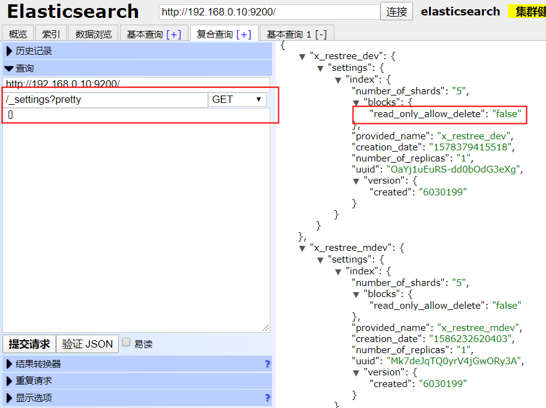Focus the query base URL field
The height and width of the screenshot is (408, 546).
point(136,83)
